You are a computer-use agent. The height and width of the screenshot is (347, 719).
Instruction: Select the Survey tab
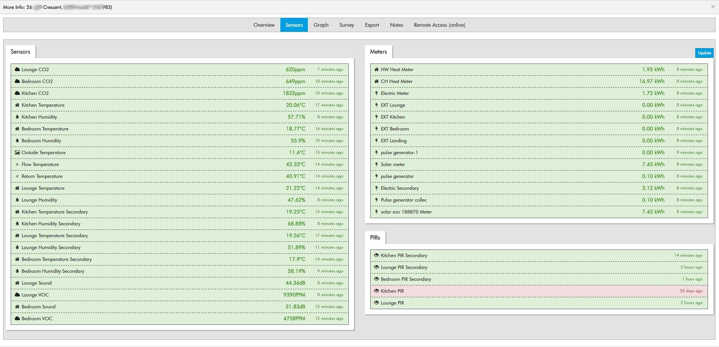346,25
